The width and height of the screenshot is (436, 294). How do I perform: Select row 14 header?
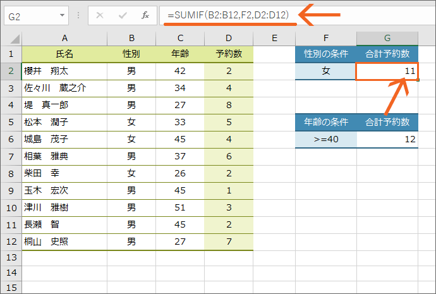11,273
